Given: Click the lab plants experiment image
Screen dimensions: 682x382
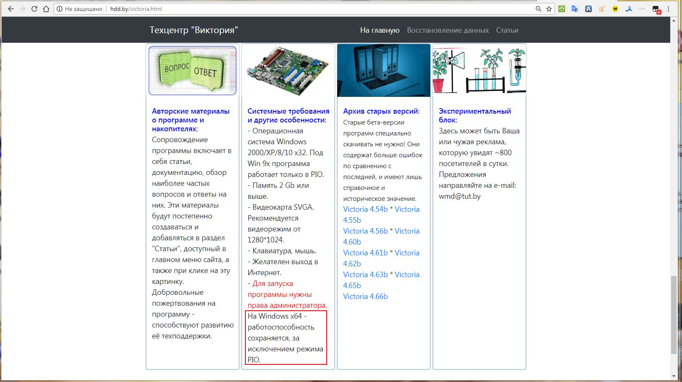Looking at the screenshot, I should coord(479,70).
